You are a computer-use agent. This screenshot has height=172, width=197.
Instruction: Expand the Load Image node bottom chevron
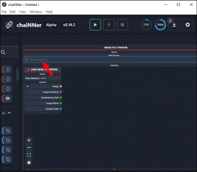click(x=43, y=113)
